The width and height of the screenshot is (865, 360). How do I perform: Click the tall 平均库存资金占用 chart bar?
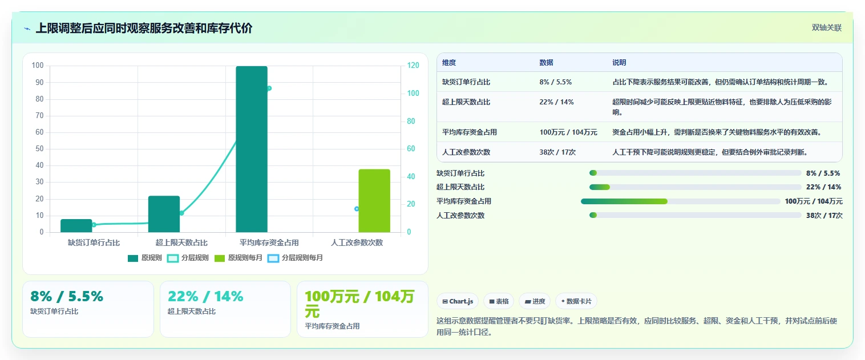coord(252,149)
